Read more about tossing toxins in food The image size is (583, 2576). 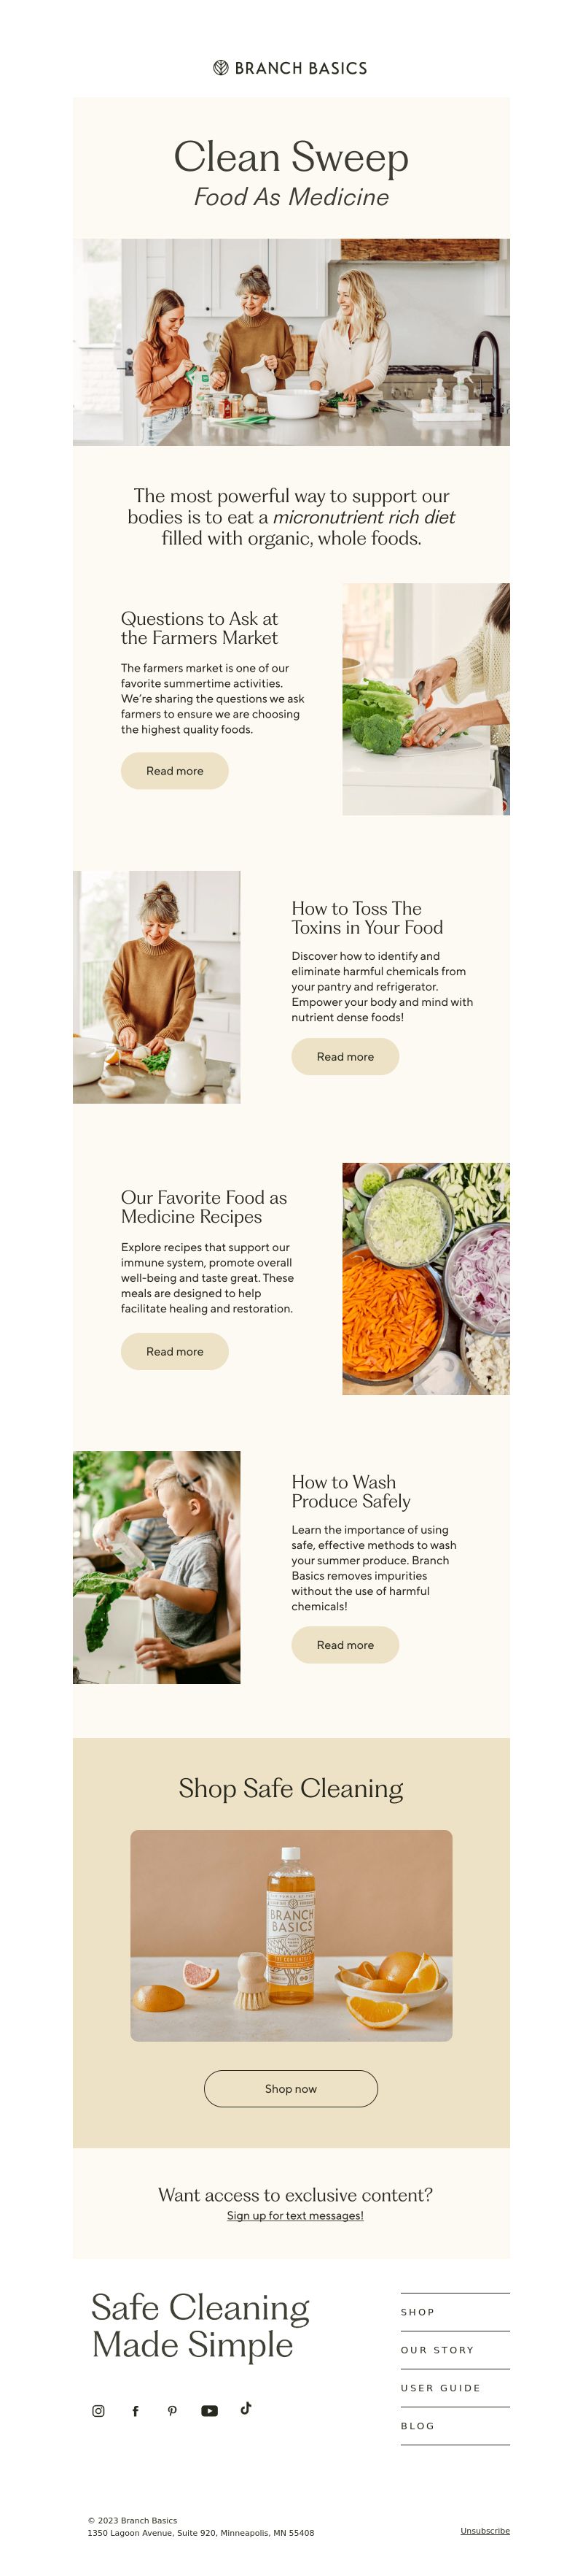click(x=345, y=1057)
